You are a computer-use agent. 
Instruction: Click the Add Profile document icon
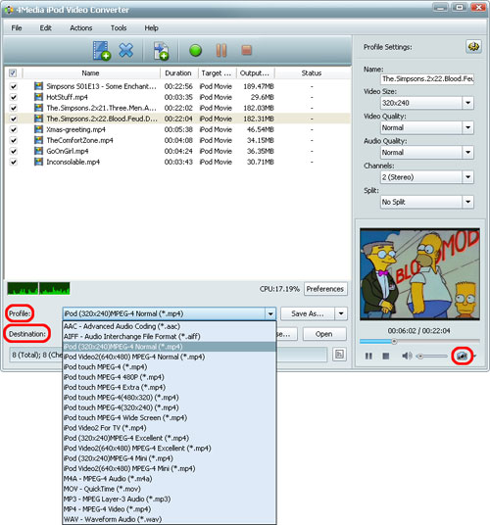(x=161, y=51)
